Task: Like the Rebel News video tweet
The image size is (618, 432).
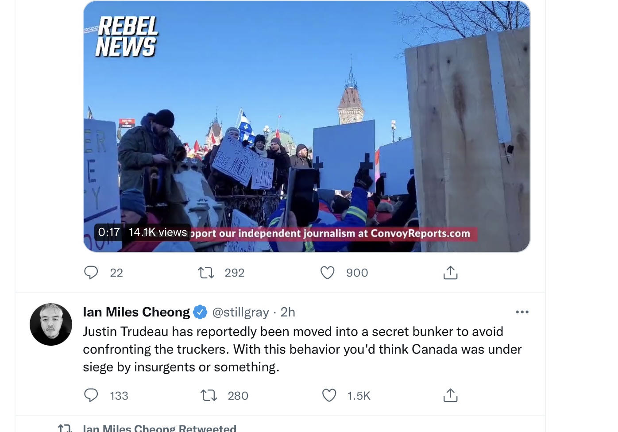Action: tap(328, 272)
